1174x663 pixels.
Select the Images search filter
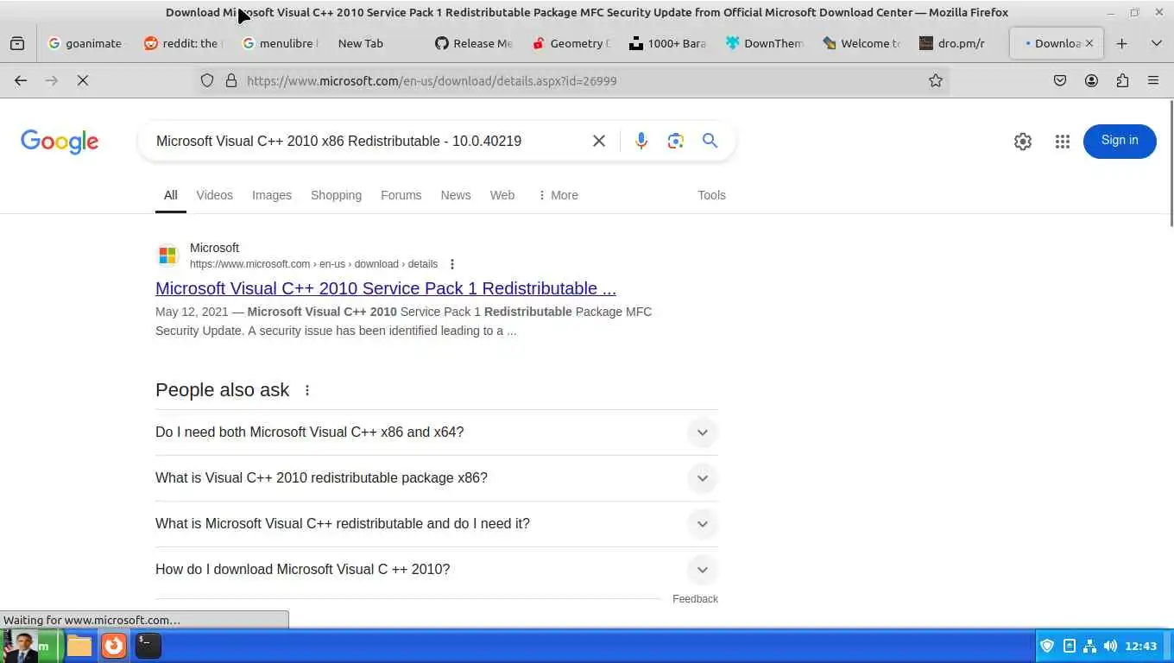point(272,195)
